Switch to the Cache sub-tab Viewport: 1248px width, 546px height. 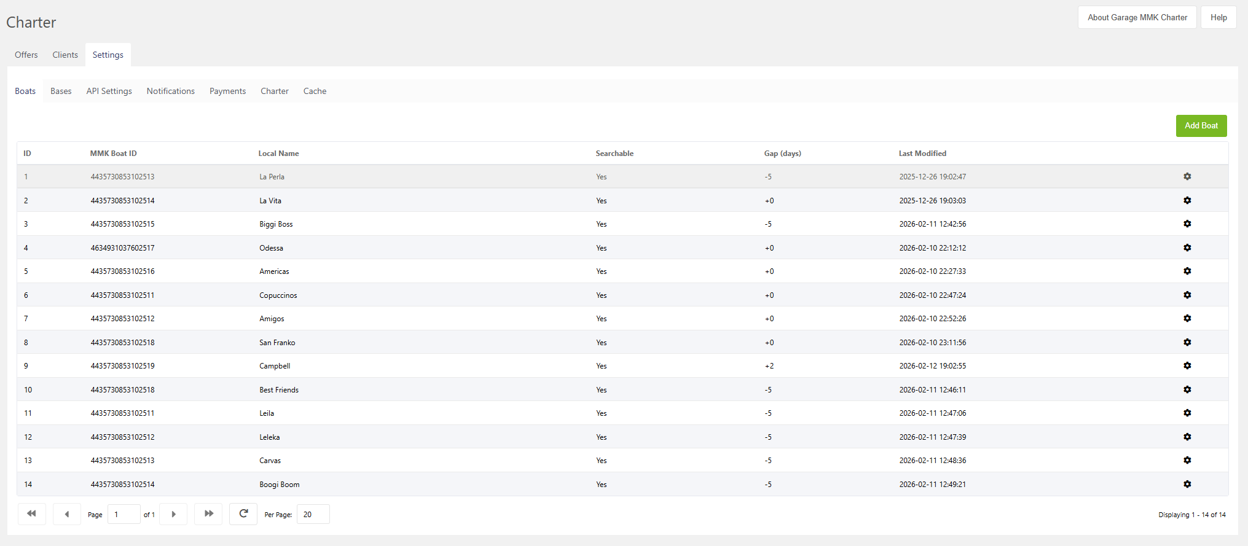tap(315, 91)
